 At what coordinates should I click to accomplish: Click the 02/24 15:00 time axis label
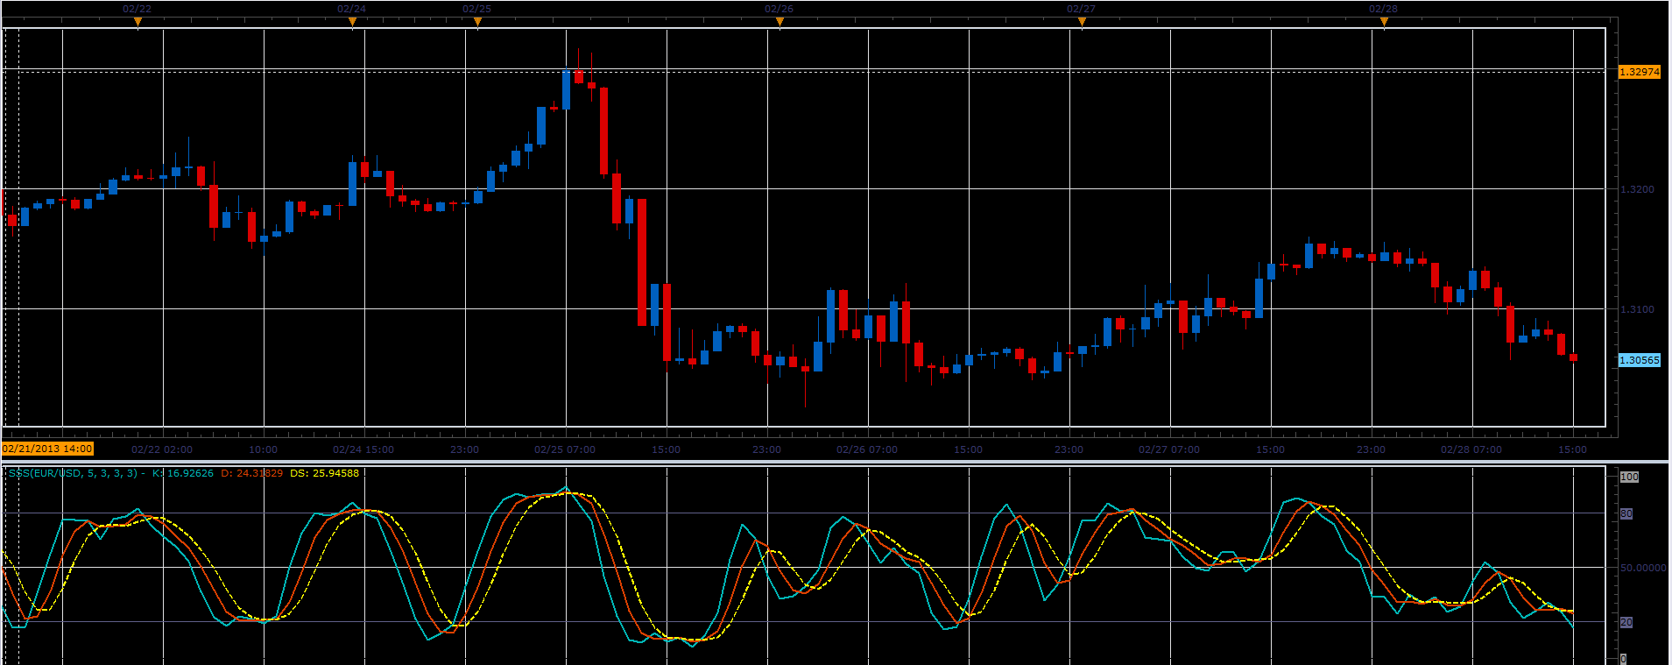(x=363, y=449)
